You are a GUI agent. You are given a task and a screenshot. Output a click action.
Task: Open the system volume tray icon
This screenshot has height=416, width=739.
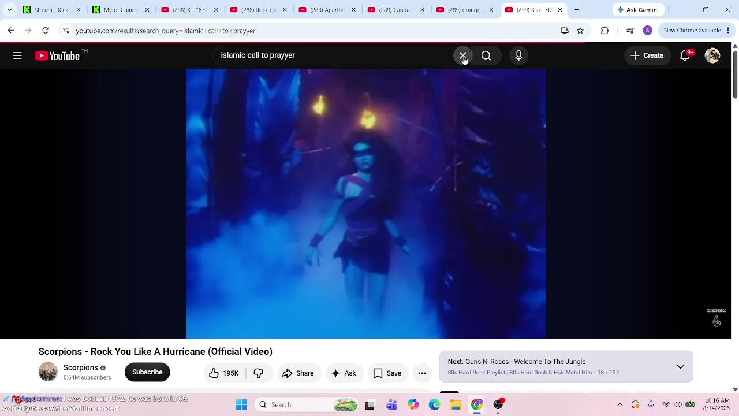(678, 405)
